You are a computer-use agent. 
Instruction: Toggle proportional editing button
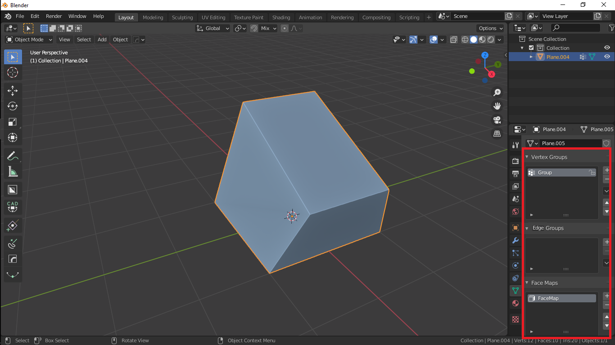coord(285,28)
